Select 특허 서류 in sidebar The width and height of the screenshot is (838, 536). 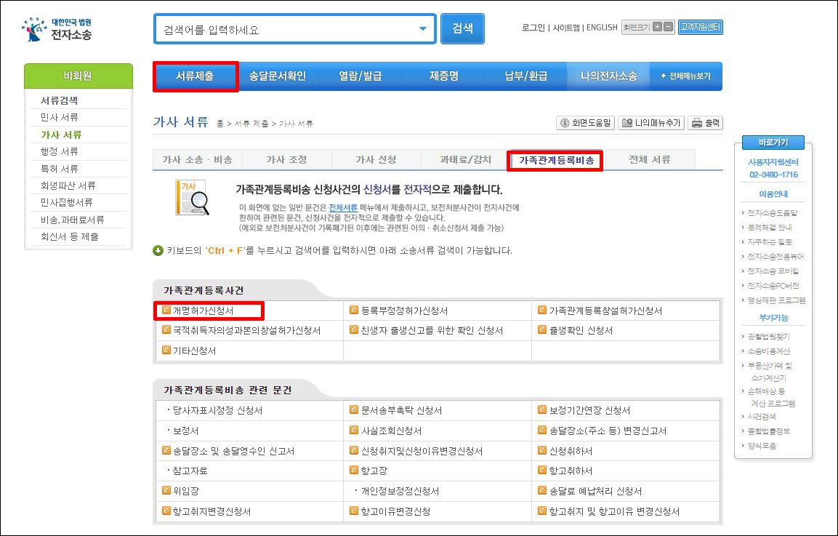pos(60,169)
